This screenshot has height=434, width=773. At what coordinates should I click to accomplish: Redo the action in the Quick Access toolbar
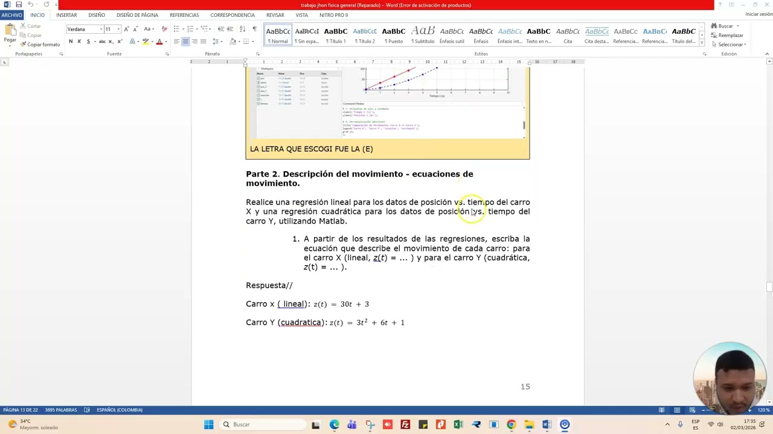point(46,5)
